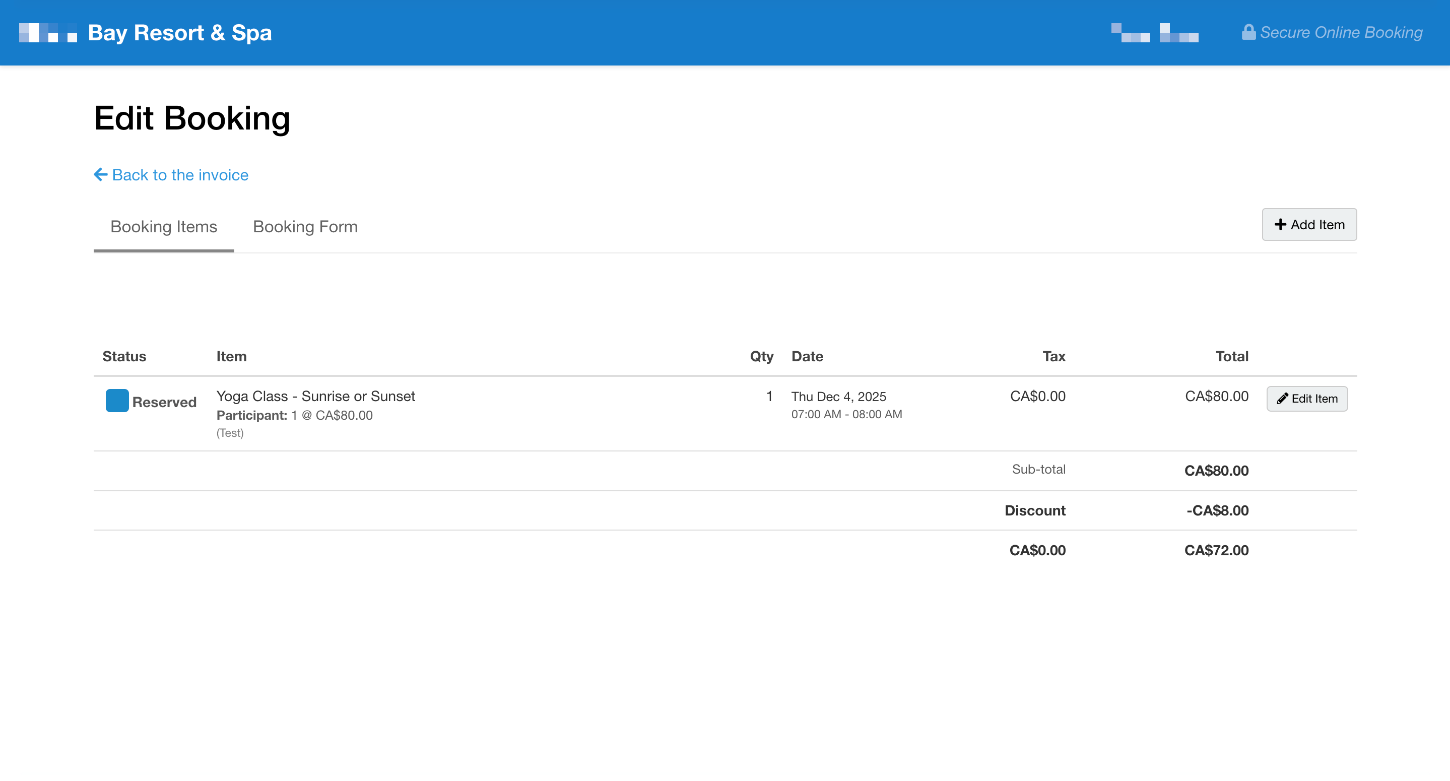Click the blurred user name in header

click(x=1154, y=33)
